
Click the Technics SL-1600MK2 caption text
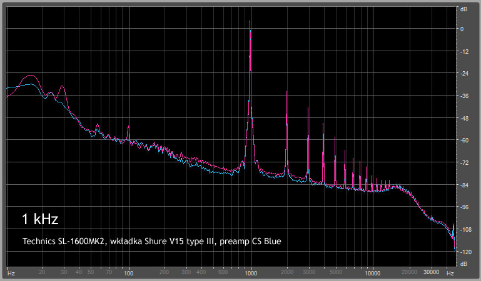pyautogui.click(x=152, y=242)
